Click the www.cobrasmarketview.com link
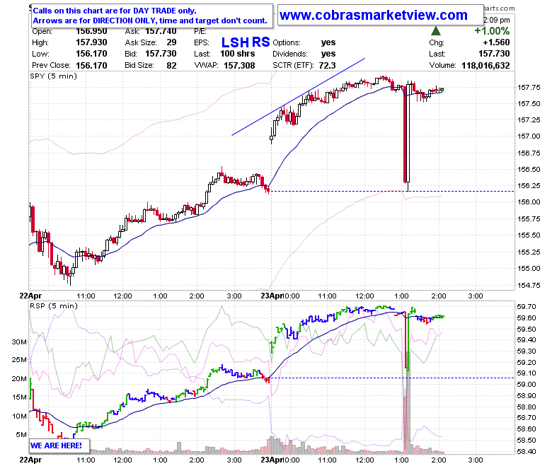Image resolution: width=552 pixels, height=466 pixels. click(x=373, y=15)
